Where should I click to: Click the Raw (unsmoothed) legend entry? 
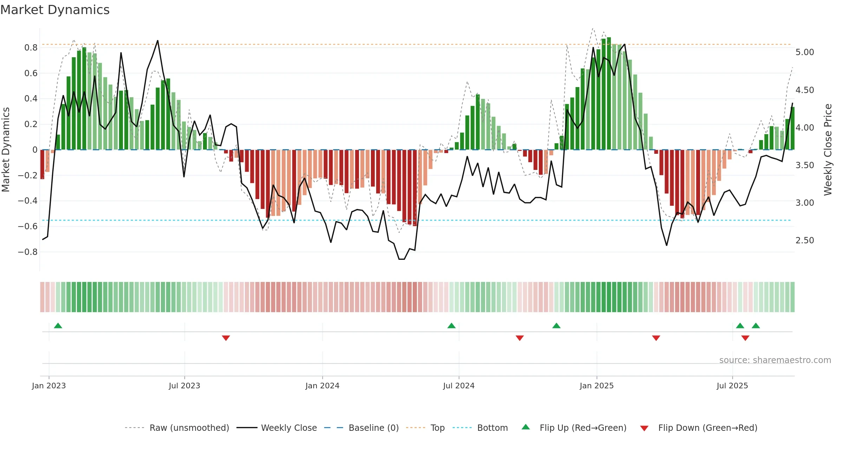click(x=177, y=428)
